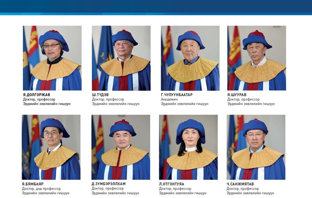Click the portrait photo of Я.Долгоржав

pyautogui.click(x=52, y=58)
